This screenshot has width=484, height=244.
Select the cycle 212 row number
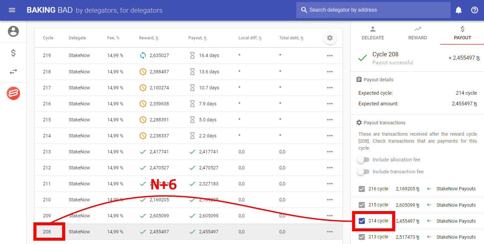pos(47,168)
